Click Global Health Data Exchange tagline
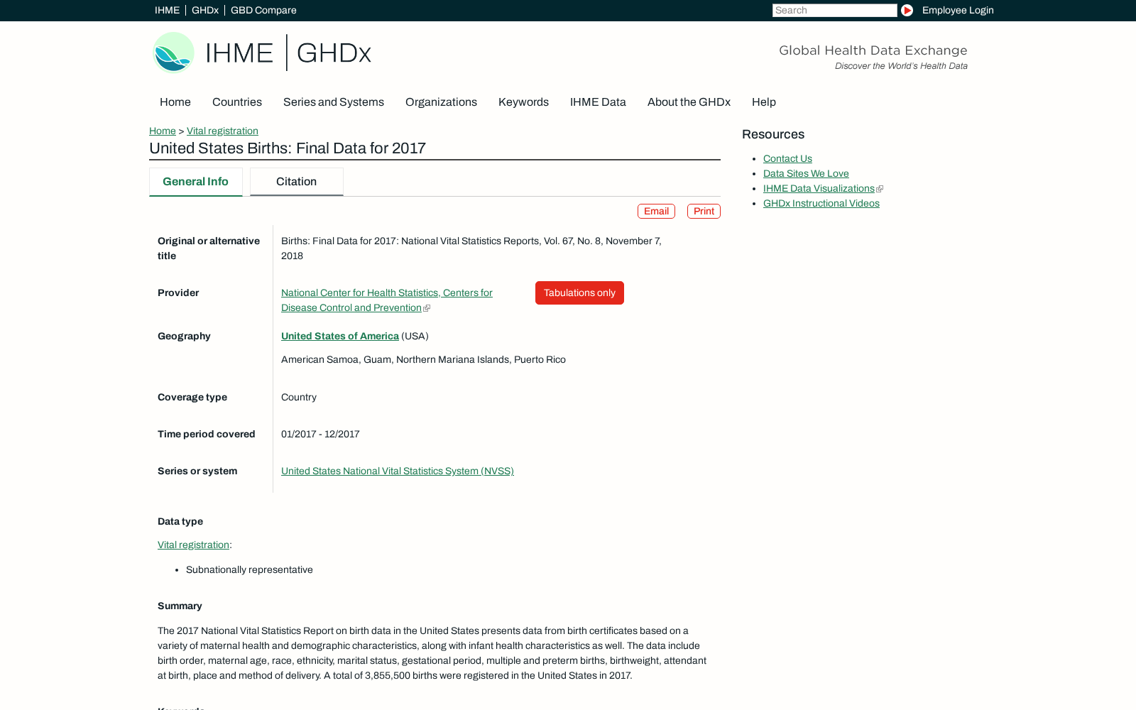Viewport: 1136px width, 710px height. pyautogui.click(x=873, y=50)
